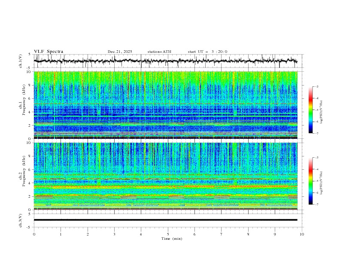Click the "10" minute tick label on time axis
Image resolution: width=340 pixels, height=263 pixels.
(302, 234)
